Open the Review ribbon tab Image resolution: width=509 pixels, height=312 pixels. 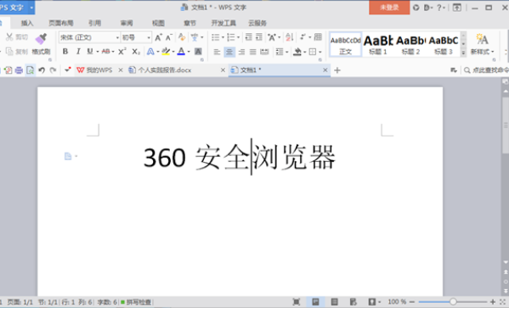[127, 23]
